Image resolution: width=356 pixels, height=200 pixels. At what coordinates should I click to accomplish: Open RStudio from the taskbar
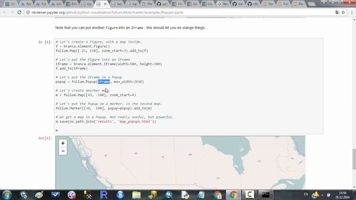(x=120, y=195)
